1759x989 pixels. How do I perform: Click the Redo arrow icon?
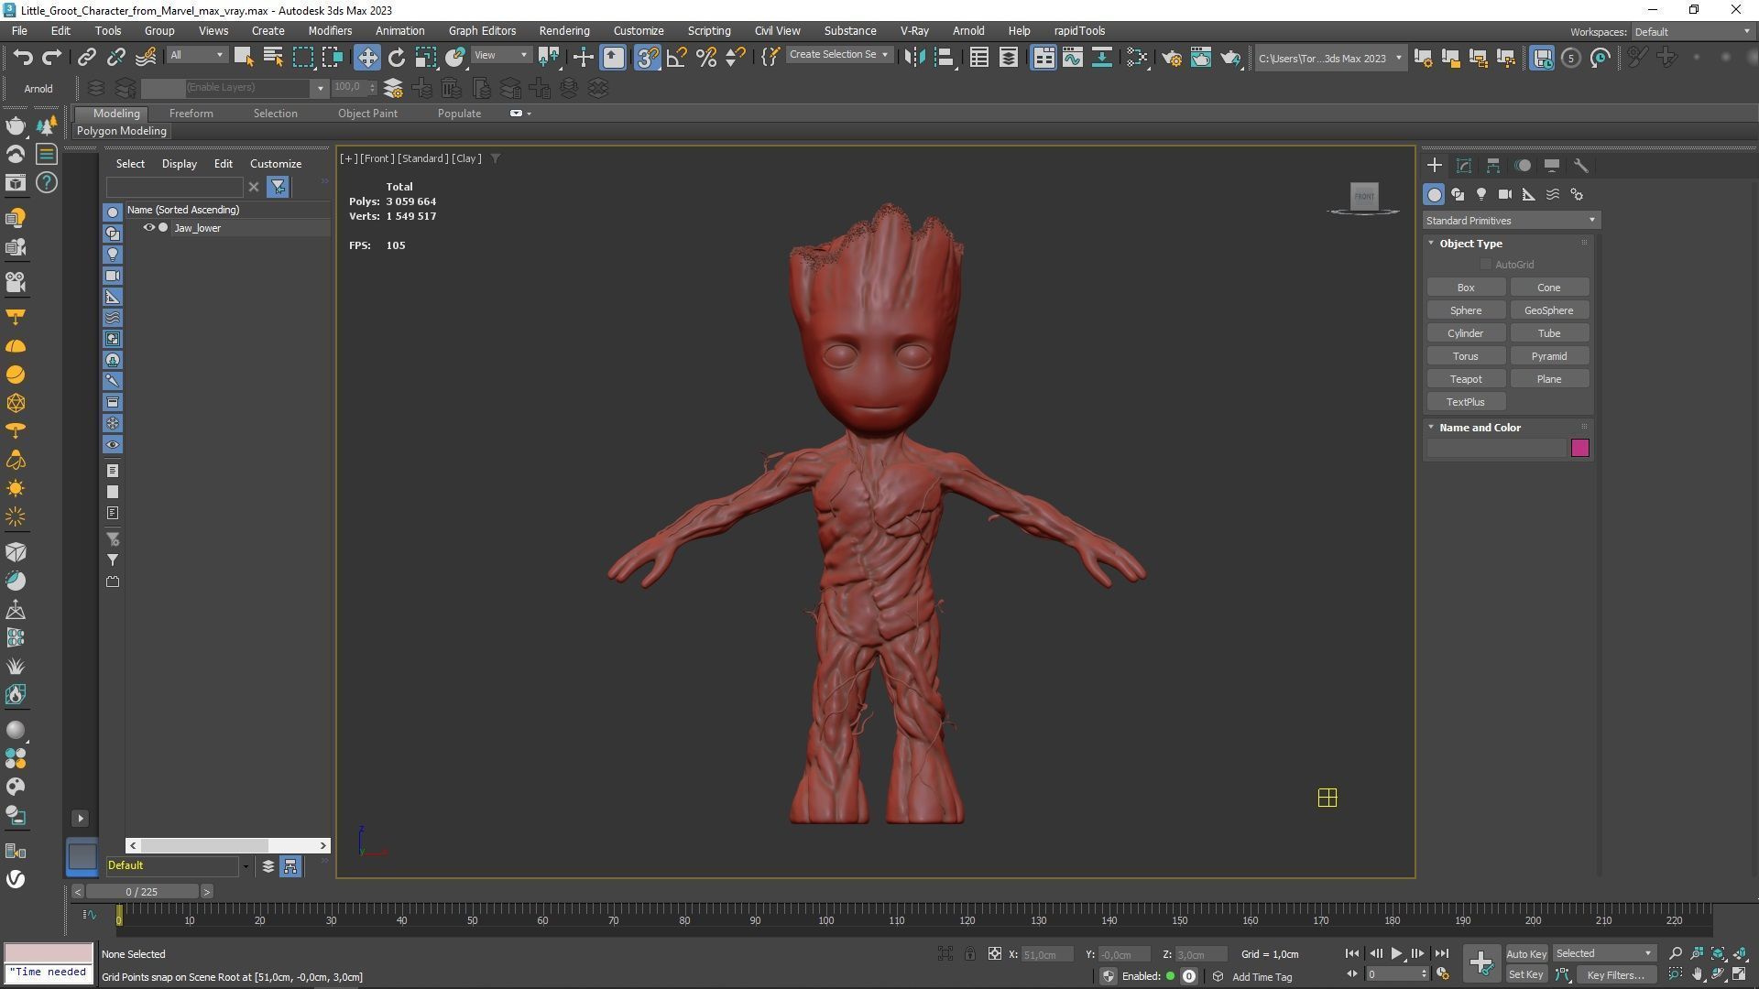coord(52,57)
